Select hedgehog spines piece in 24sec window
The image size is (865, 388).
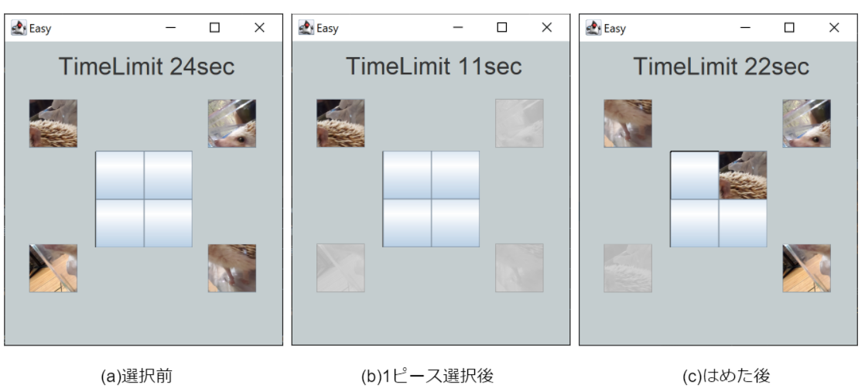(53, 123)
